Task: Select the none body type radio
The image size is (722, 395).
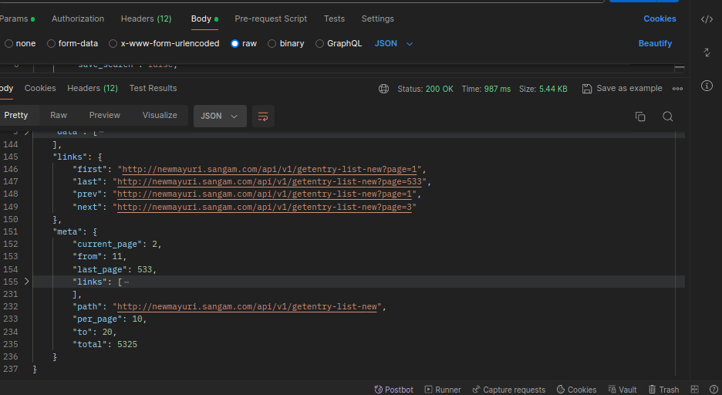Action: pyautogui.click(x=8, y=44)
